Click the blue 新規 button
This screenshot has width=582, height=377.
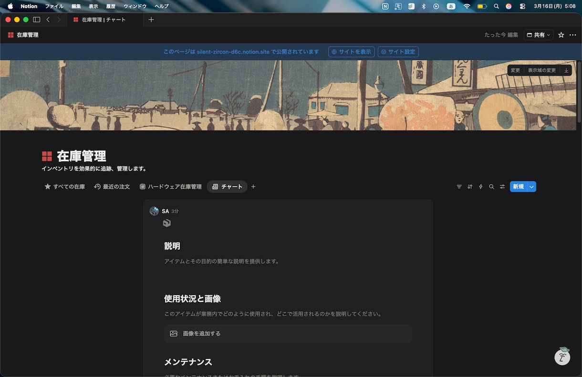518,187
